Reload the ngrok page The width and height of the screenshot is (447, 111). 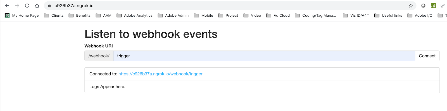pos(27,6)
